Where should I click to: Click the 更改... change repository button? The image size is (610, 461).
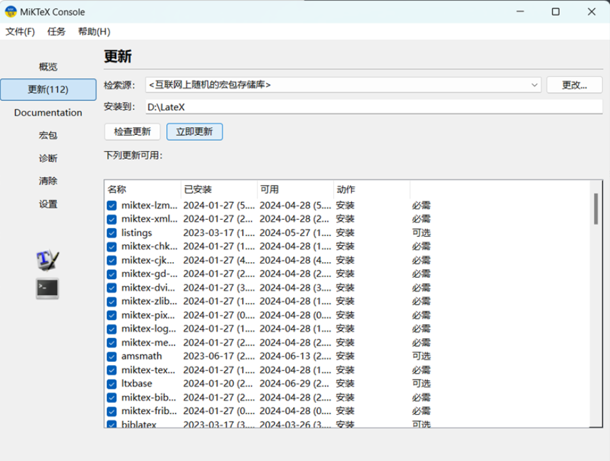574,85
